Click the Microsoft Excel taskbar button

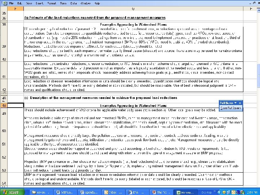(x=186, y=192)
